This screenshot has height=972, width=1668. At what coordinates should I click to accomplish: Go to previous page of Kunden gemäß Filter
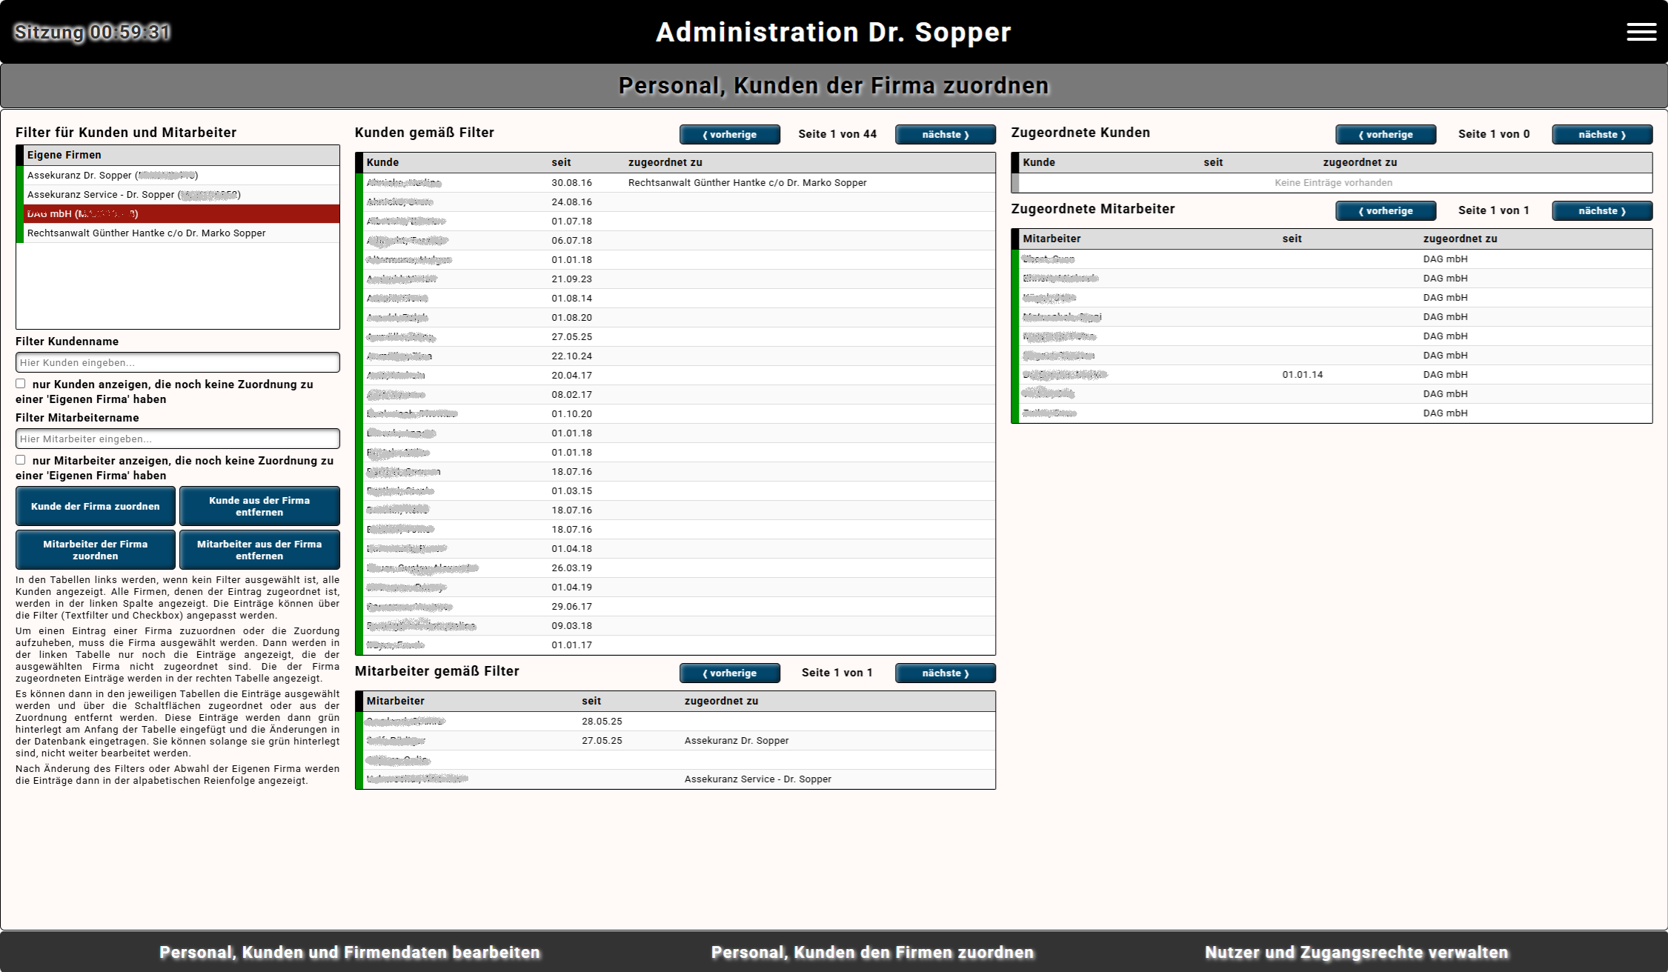(x=729, y=135)
